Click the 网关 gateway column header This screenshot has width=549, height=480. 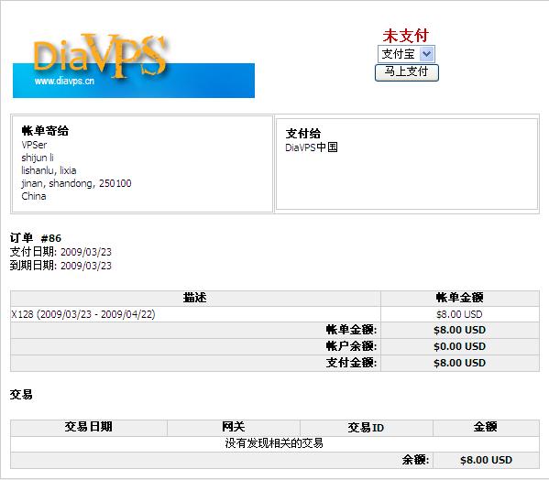(234, 428)
